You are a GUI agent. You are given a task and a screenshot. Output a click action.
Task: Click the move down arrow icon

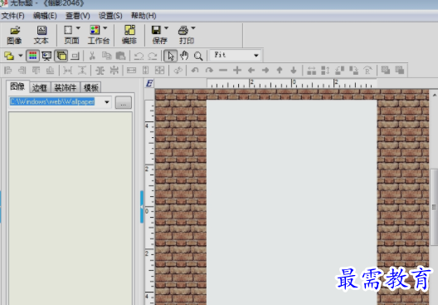[x=294, y=71]
